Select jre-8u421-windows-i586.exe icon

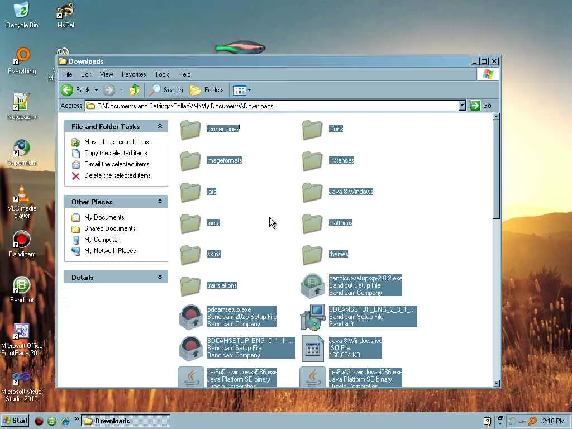coord(313,377)
